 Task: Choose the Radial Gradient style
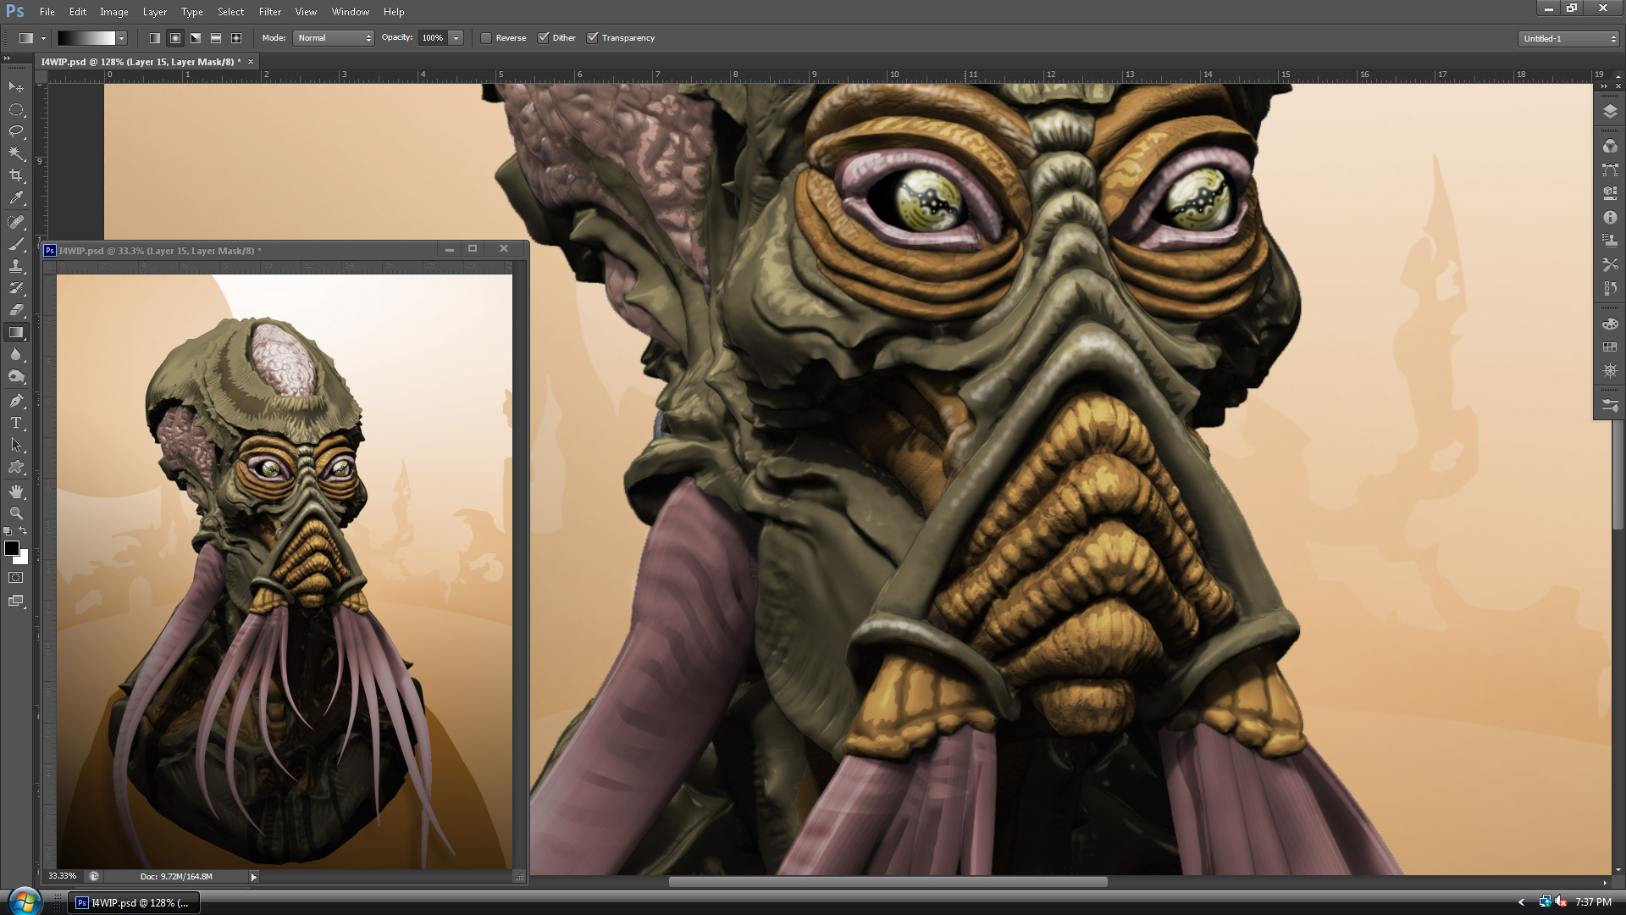[175, 38]
